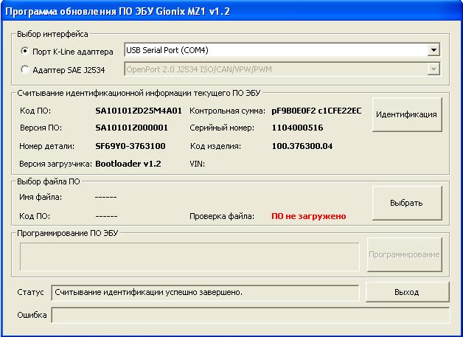Click the serial number 1104000516

click(x=297, y=128)
